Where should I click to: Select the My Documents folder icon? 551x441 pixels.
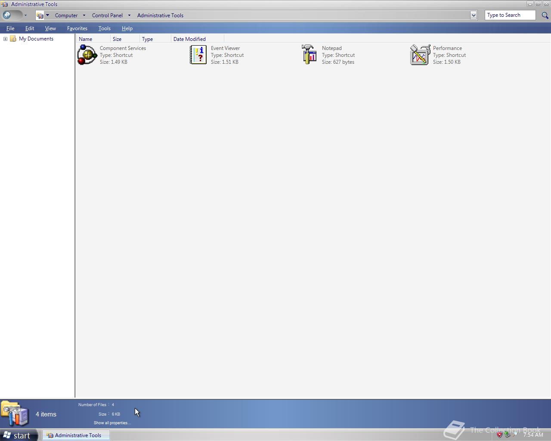[13, 39]
